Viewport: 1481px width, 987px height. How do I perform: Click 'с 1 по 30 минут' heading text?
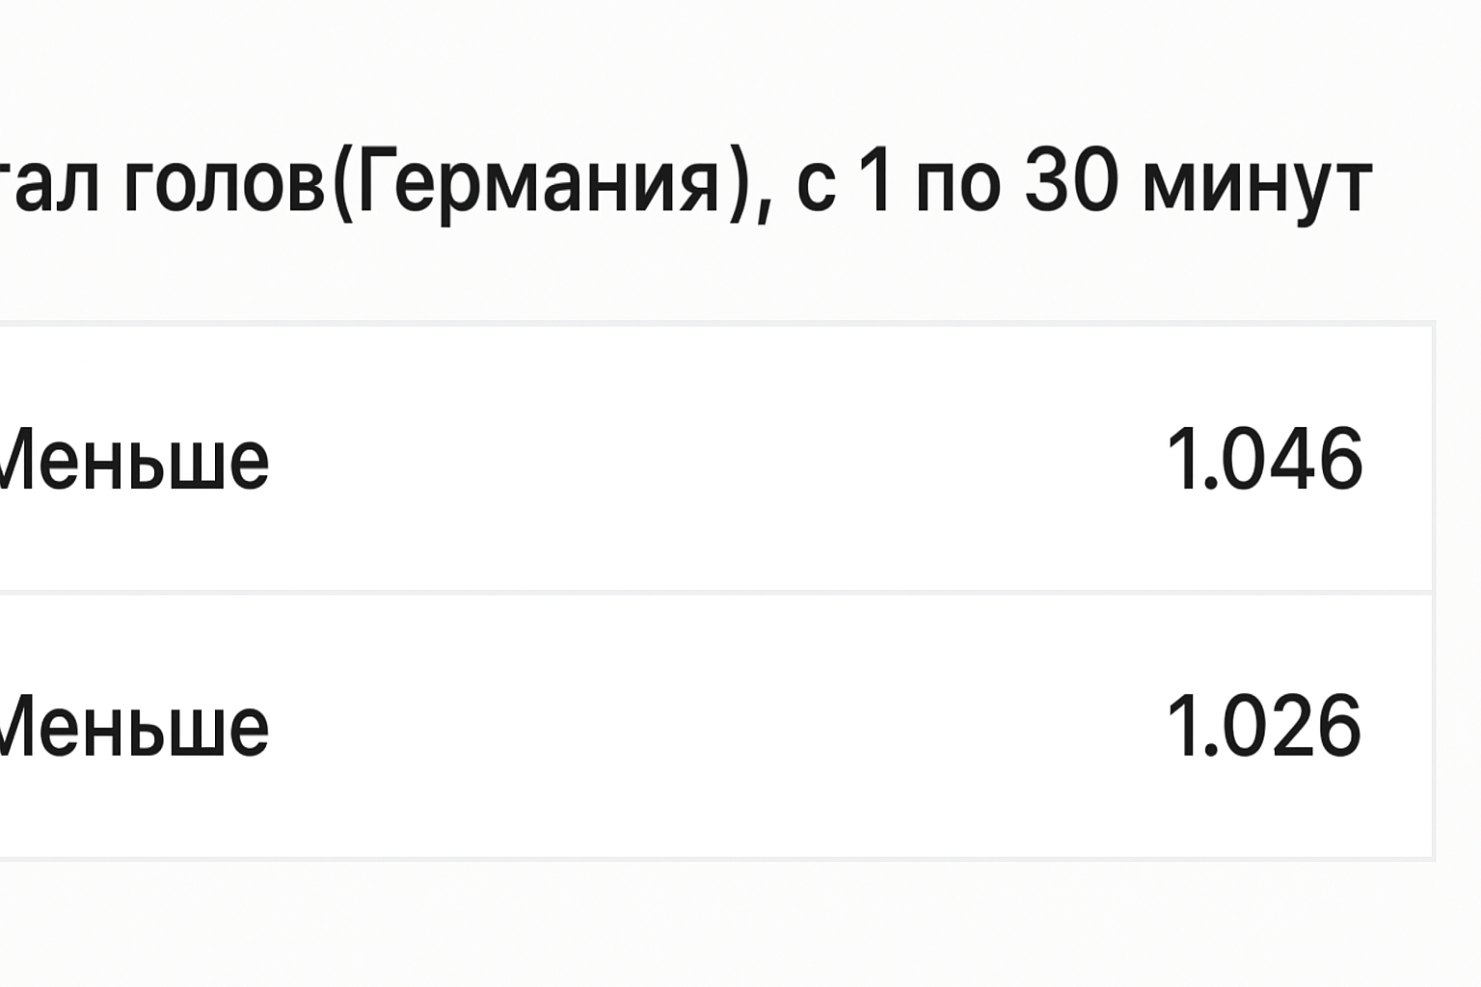1083,183
